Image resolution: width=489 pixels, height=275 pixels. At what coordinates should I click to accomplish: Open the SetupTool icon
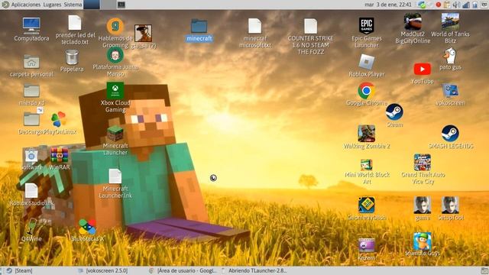click(450, 205)
